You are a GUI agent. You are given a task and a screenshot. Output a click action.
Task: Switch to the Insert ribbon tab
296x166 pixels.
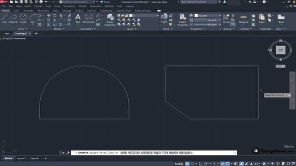[x=16, y=11]
